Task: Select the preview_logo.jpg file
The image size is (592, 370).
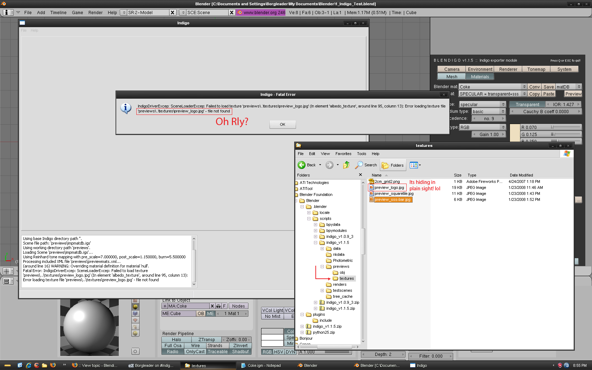Action: pyautogui.click(x=389, y=187)
